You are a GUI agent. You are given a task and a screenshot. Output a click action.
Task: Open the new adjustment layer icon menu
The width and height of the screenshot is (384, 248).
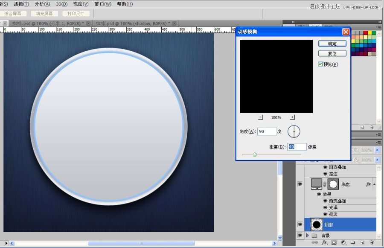344,242
